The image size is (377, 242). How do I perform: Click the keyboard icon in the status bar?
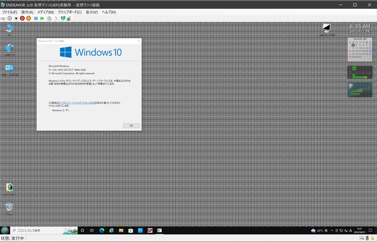(x=362, y=238)
